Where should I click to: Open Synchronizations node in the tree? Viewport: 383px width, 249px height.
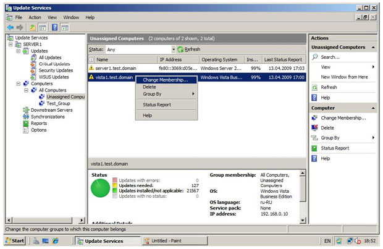(47, 116)
